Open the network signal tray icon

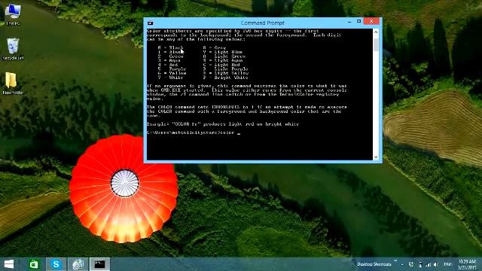click(428, 264)
